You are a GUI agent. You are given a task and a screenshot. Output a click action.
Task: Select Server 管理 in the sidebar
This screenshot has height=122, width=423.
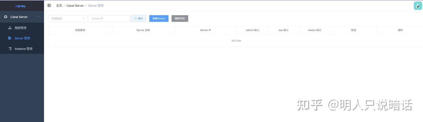click(x=22, y=38)
